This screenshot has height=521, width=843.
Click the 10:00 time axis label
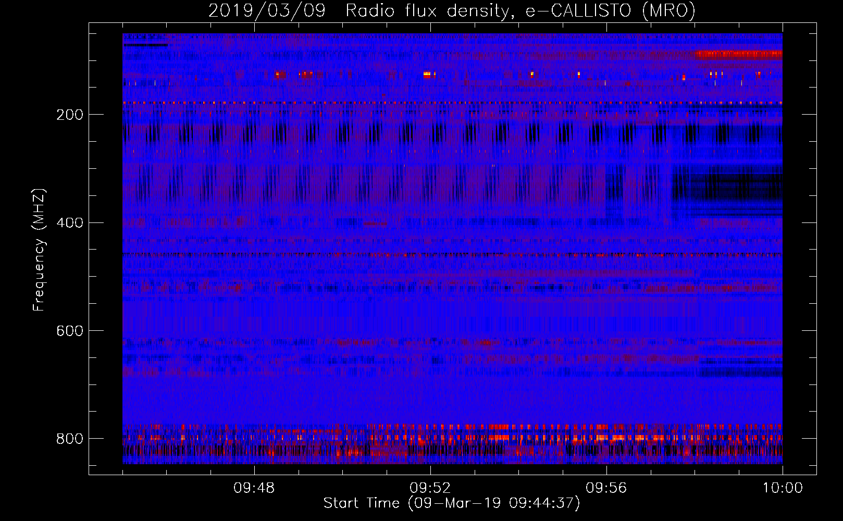(x=783, y=488)
